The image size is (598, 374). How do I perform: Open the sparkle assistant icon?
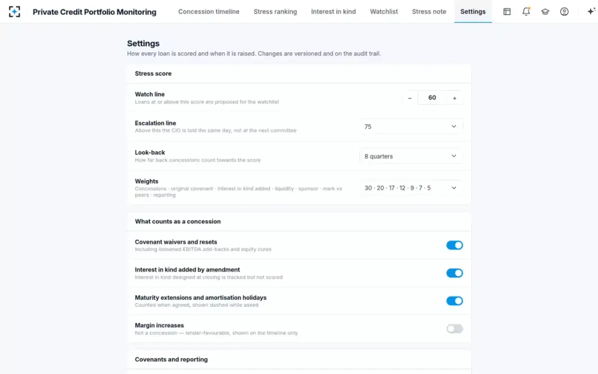(x=591, y=11)
